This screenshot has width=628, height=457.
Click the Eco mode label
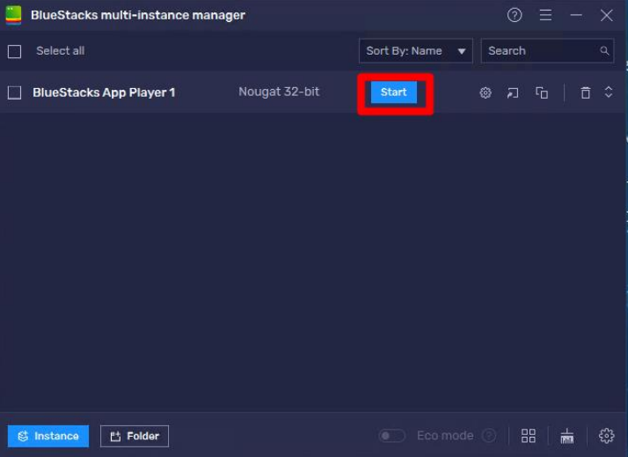(x=445, y=435)
